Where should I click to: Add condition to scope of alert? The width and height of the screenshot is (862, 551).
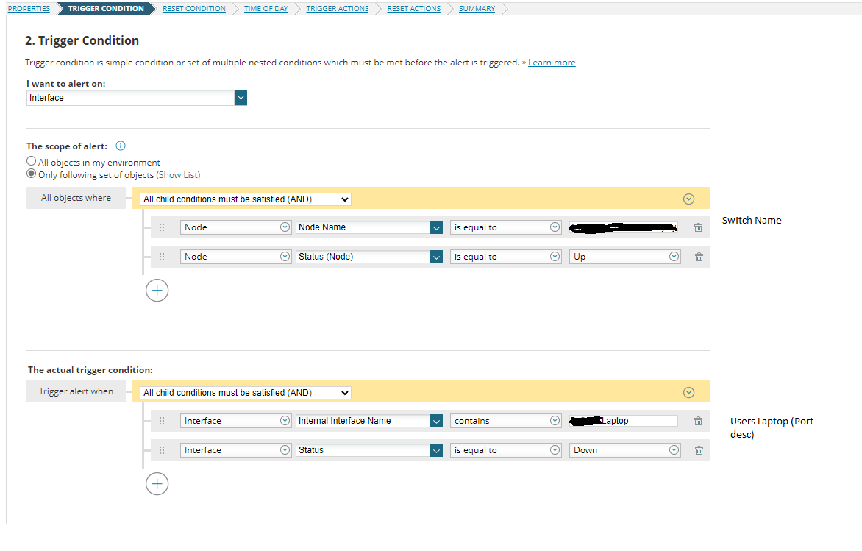tap(157, 291)
